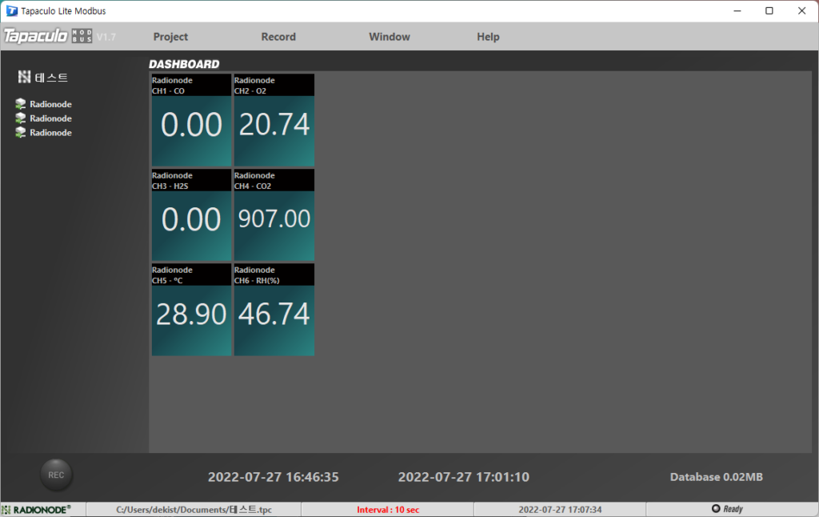Viewport: 819px width, 517px height.
Task: Select the second Radionode tree entry label
Action: pos(50,118)
